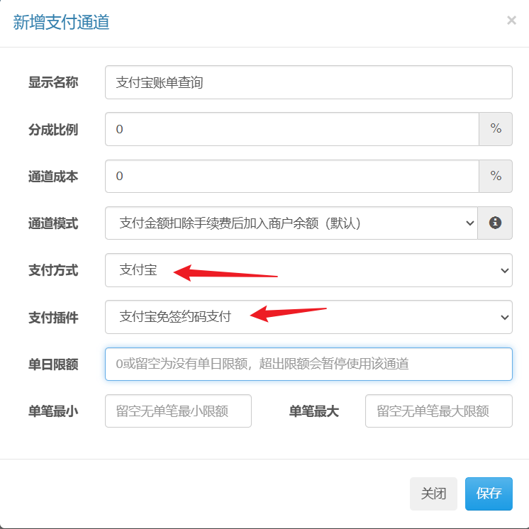Focus the 单日限额 input field
Image resolution: width=529 pixels, height=529 pixels.
308,364
